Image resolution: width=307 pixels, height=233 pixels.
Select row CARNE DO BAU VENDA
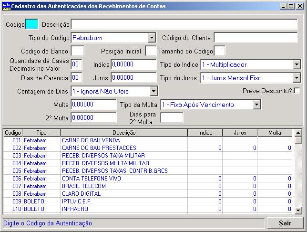[x=148, y=140]
